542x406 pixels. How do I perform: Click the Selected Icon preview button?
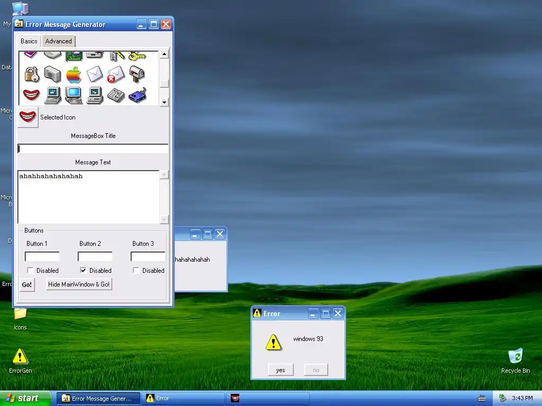click(x=28, y=117)
